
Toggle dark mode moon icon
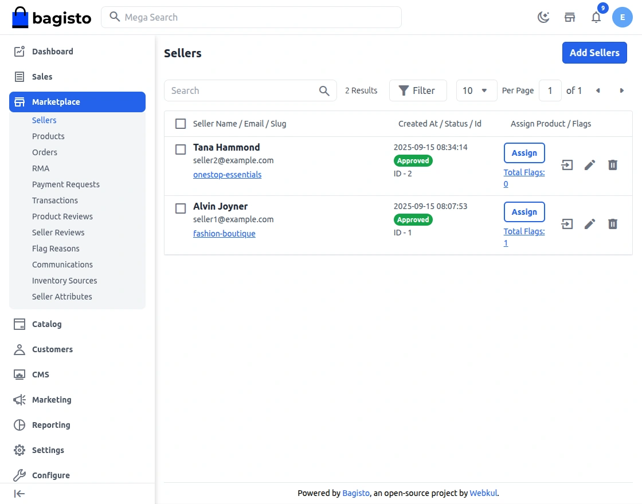(x=543, y=17)
